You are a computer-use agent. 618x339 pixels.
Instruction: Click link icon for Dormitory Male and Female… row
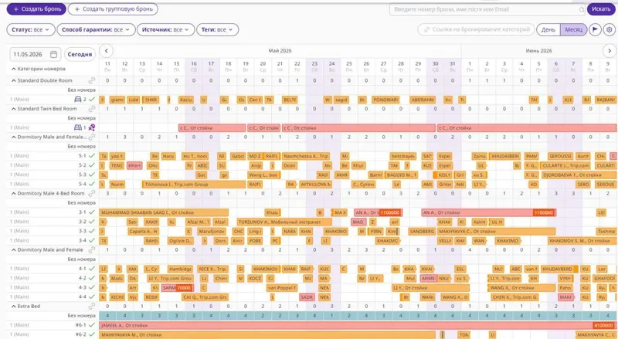tap(92, 137)
